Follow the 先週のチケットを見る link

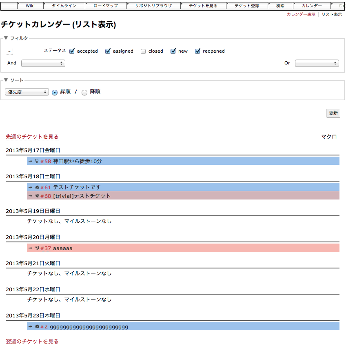pos(32,137)
